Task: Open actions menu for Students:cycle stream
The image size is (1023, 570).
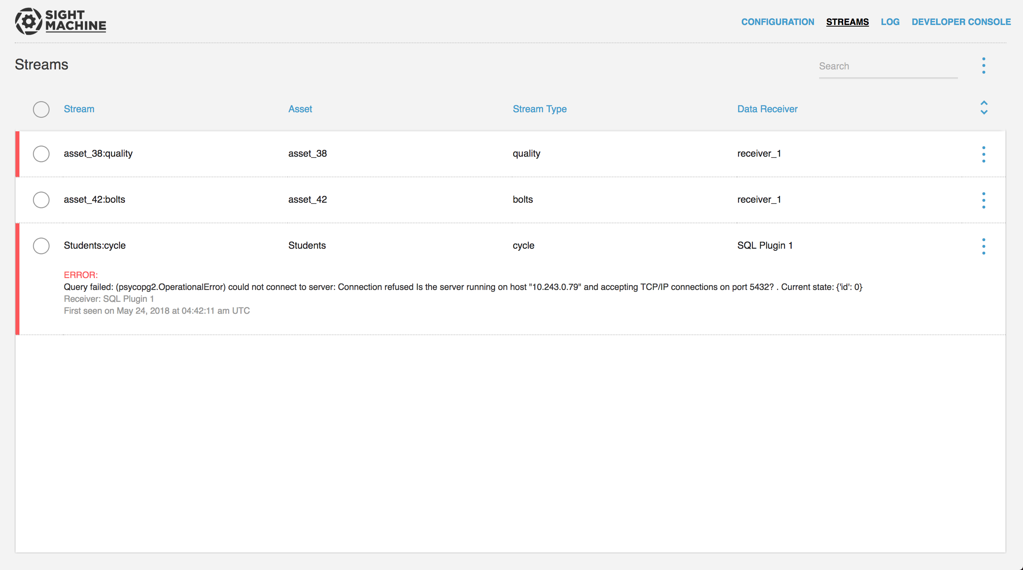Action: tap(984, 246)
